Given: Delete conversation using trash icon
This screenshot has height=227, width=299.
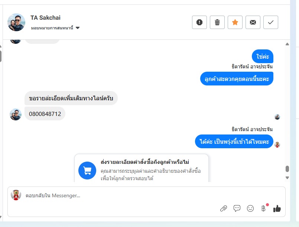Looking at the screenshot, I should click(217, 22).
